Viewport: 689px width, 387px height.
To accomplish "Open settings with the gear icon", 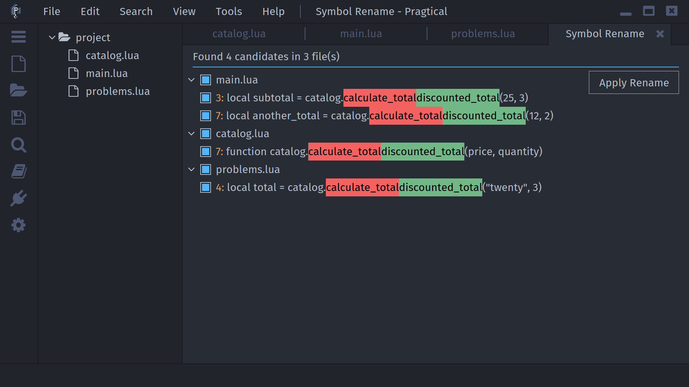I will point(18,225).
